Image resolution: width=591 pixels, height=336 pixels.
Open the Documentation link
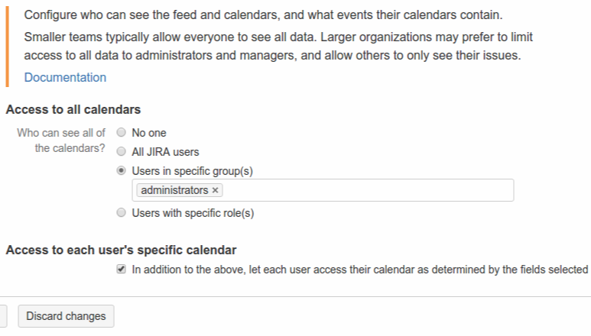coord(65,77)
